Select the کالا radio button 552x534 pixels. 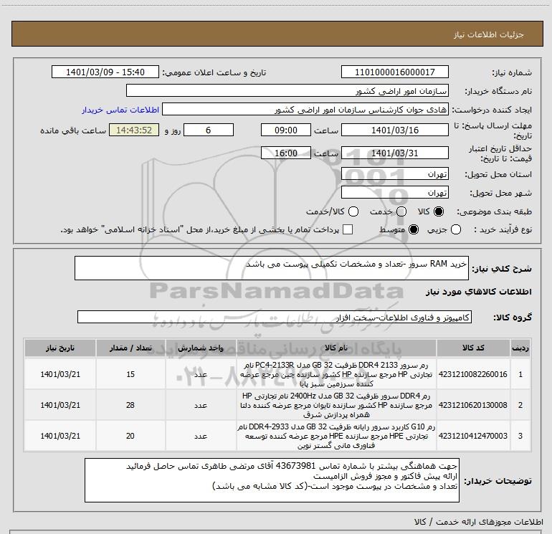(x=439, y=211)
